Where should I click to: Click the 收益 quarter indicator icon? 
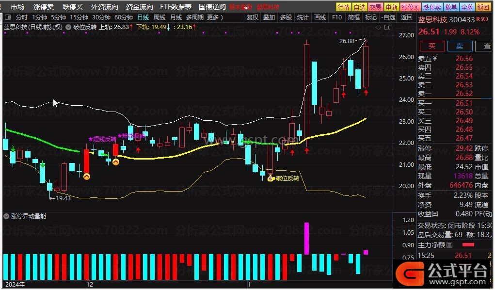point(435,214)
